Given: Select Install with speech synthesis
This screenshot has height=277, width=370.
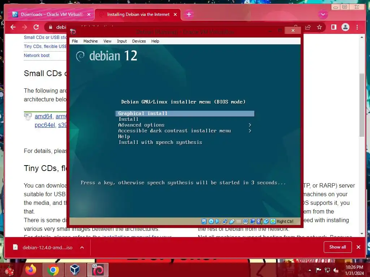Looking at the screenshot, I should 160,142.
